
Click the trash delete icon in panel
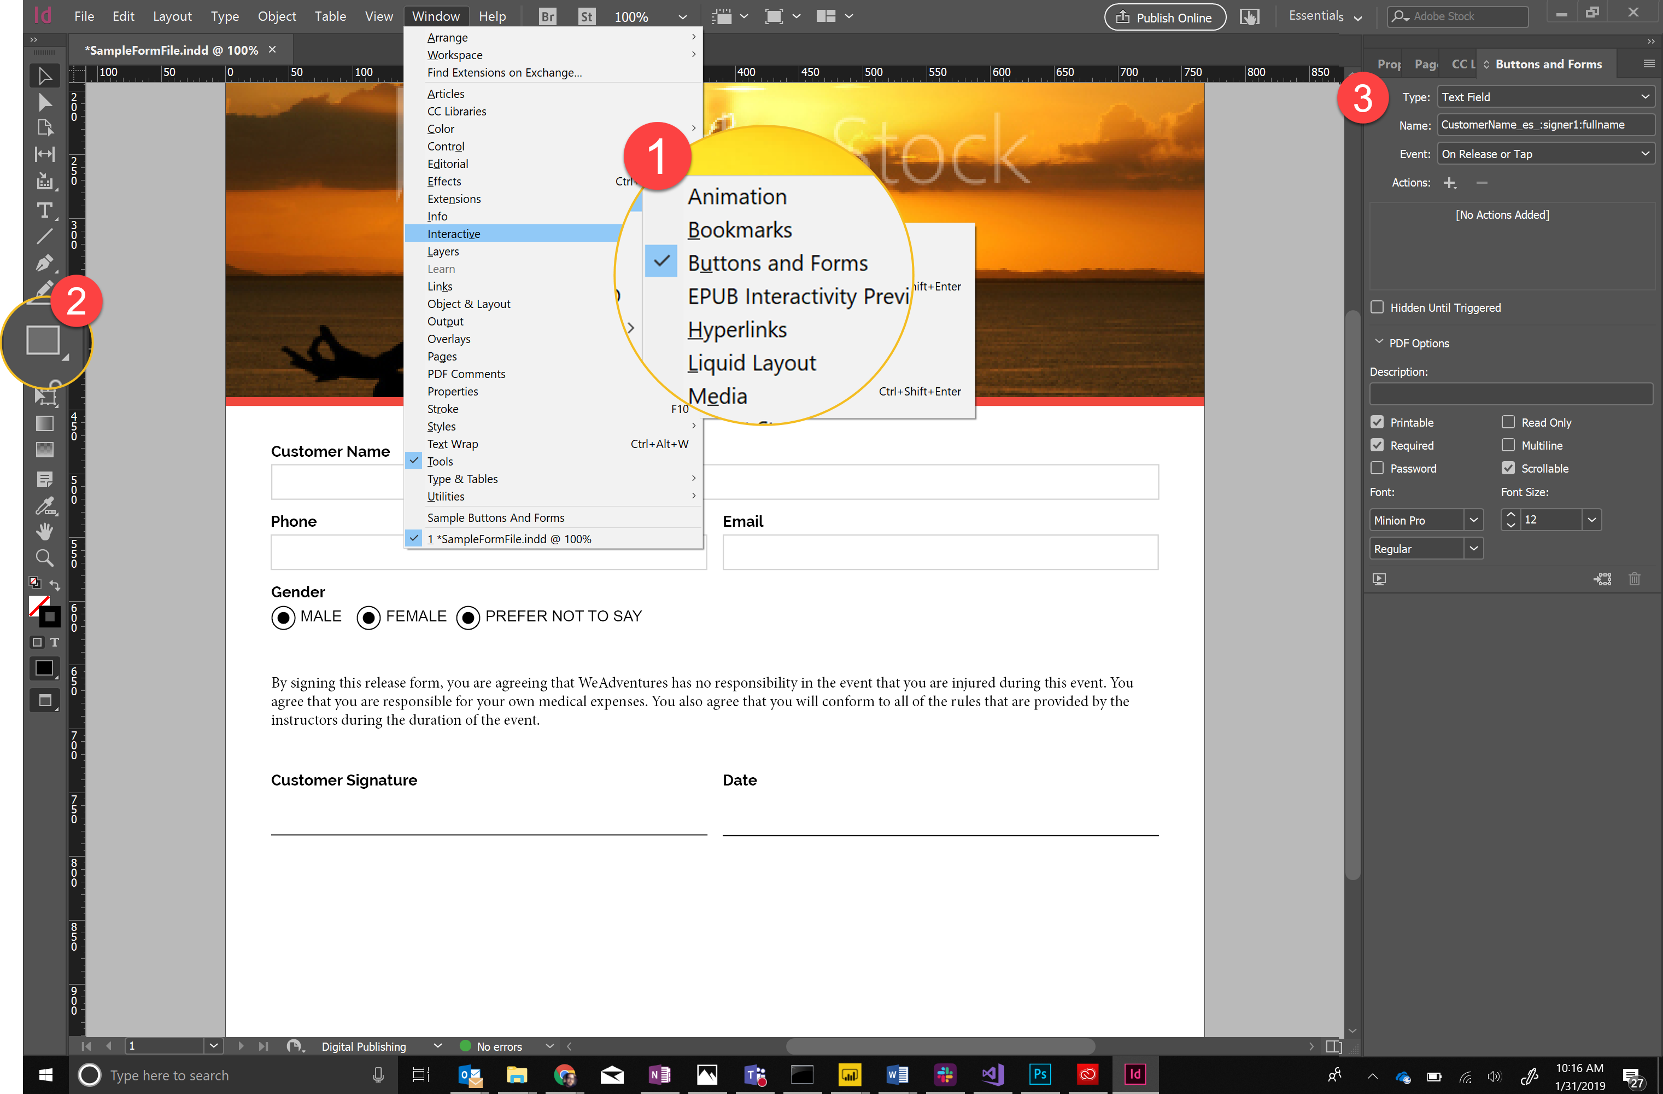(x=1635, y=579)
